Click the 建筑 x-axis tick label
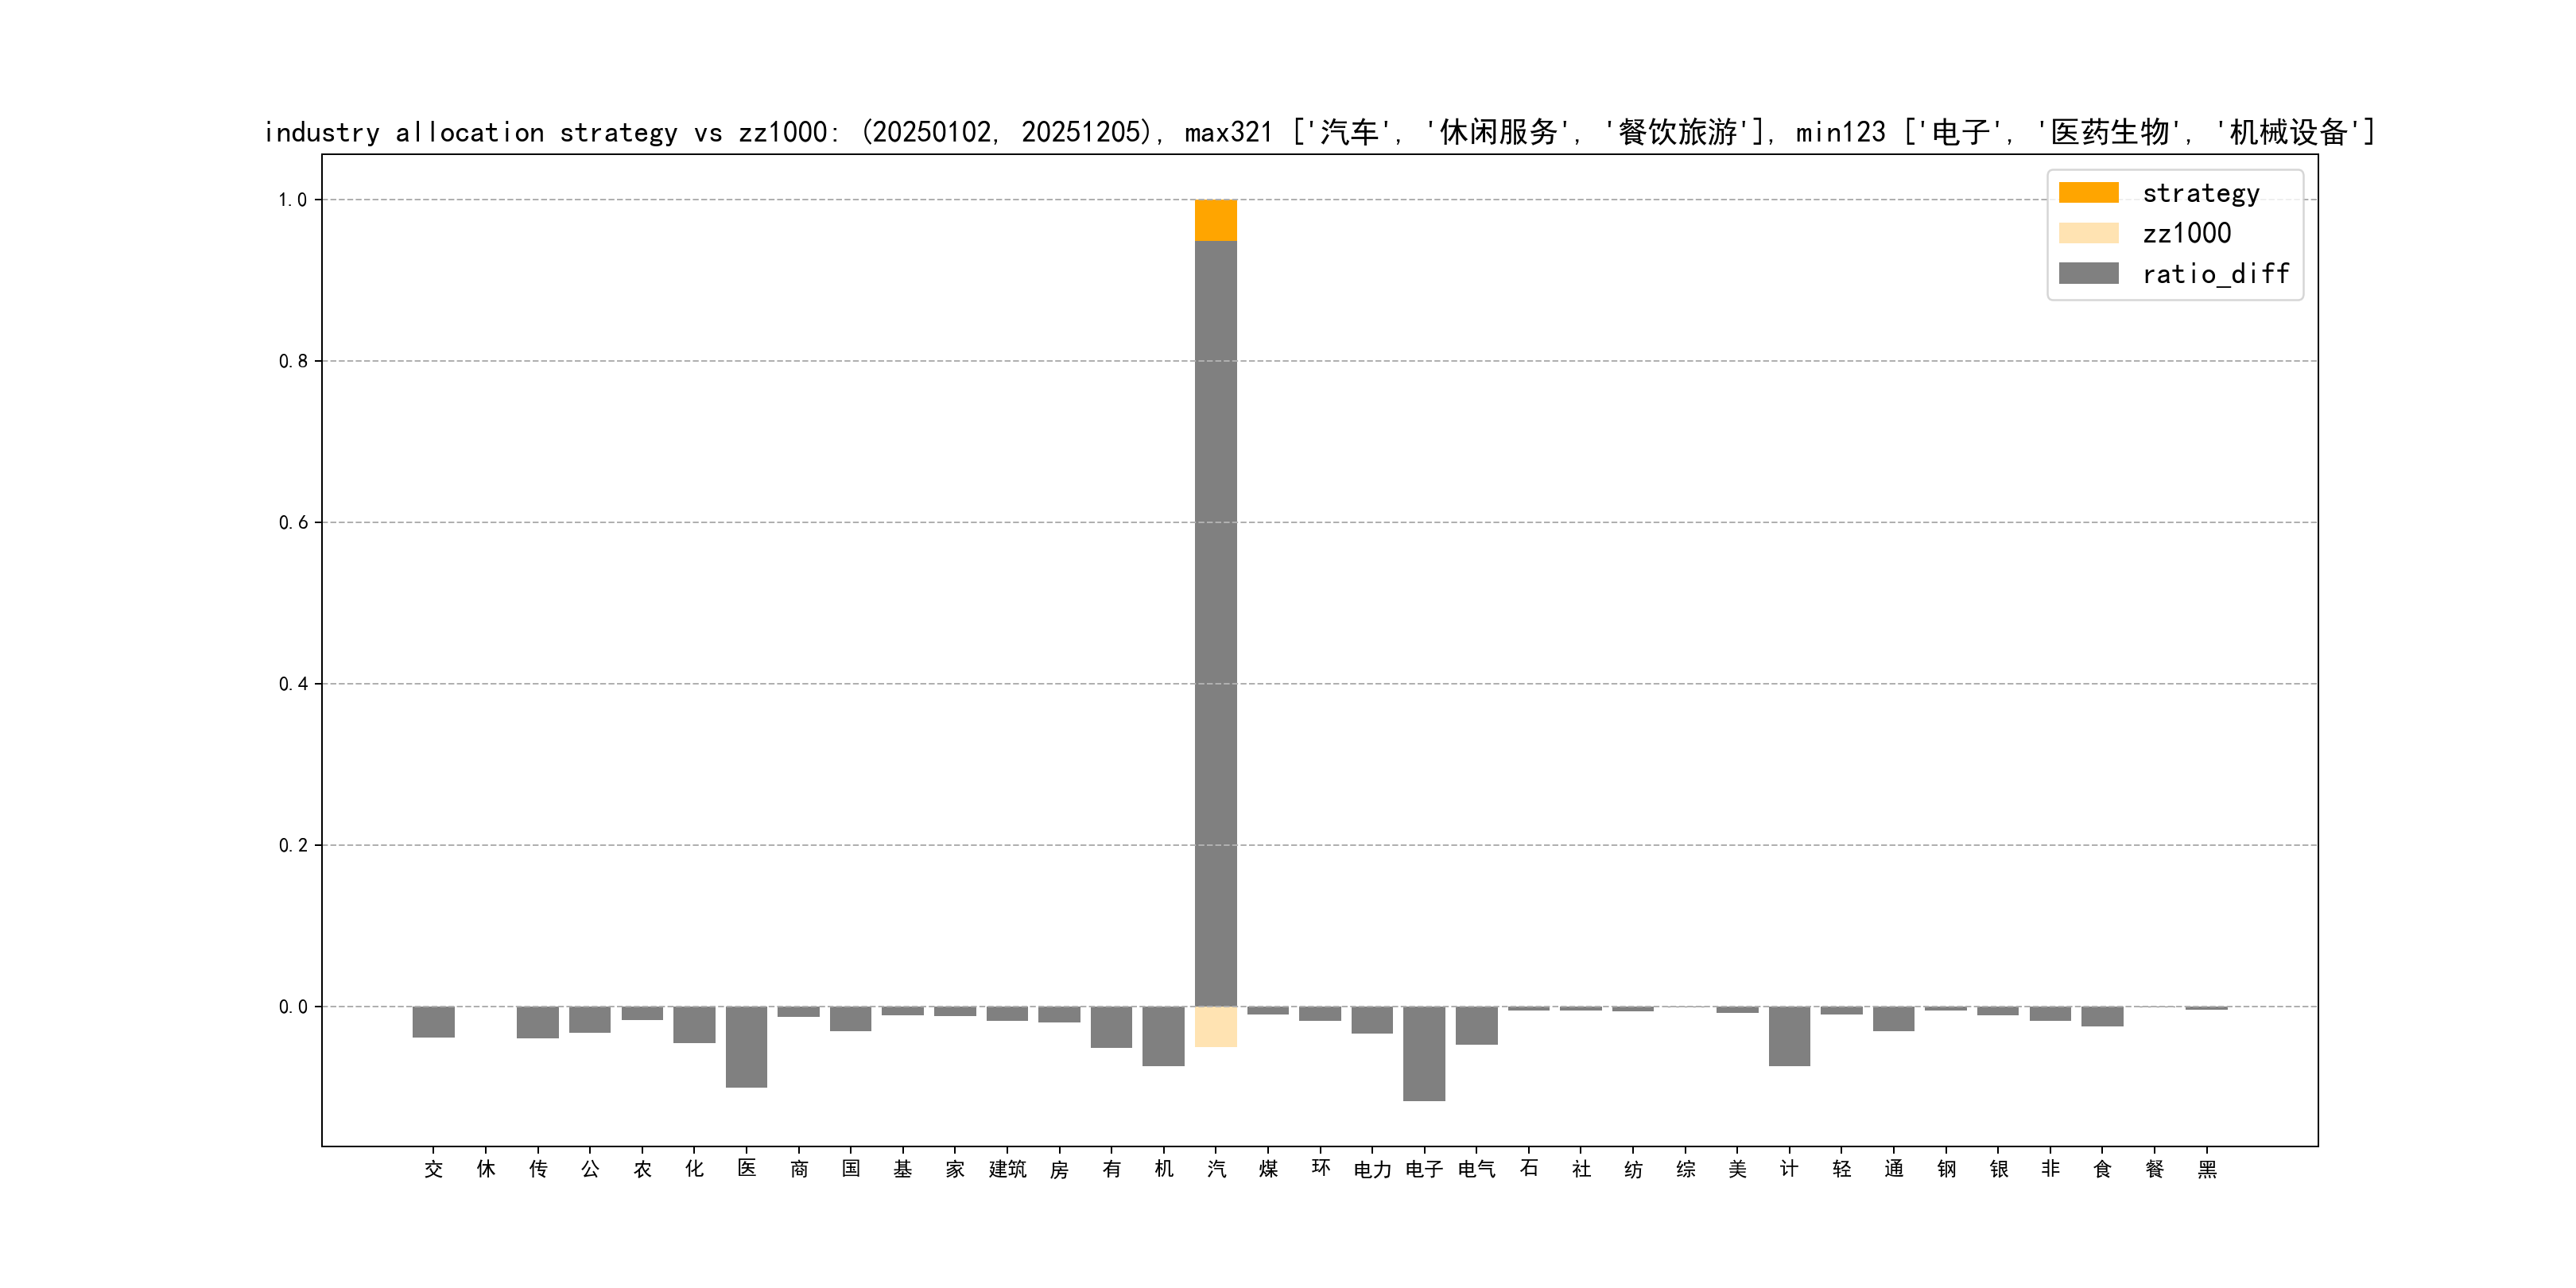This screenshot has height=1288, width=2576. pyautogui.click(x=1007, y=1169)
